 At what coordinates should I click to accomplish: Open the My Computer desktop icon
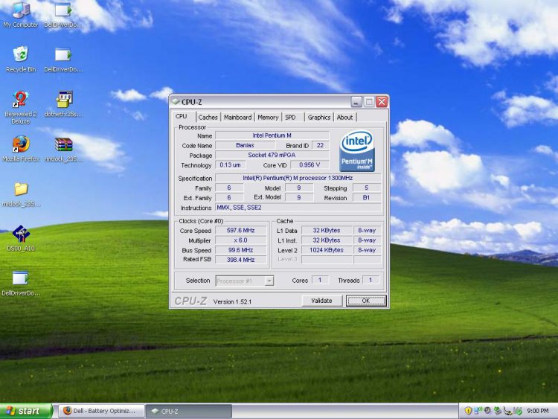pos(21,14)
